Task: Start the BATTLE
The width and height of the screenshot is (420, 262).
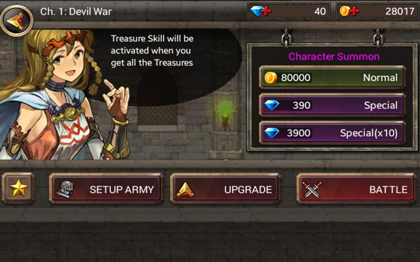Action: tap(357, 188)
